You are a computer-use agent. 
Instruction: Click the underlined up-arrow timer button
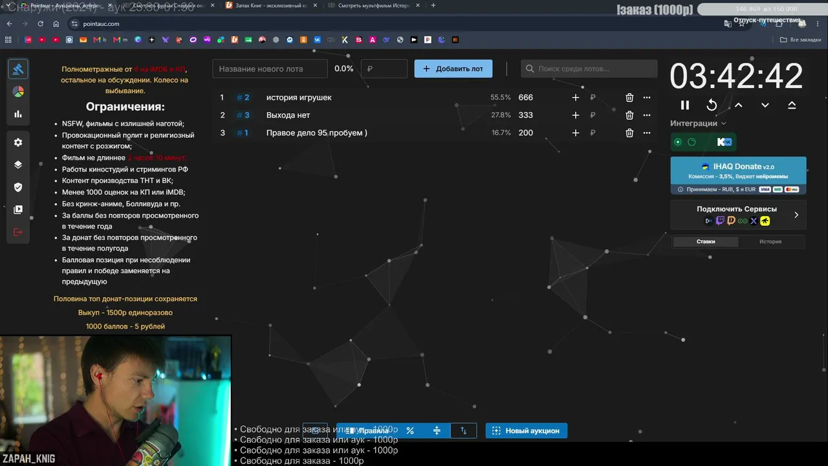(792, 105)
